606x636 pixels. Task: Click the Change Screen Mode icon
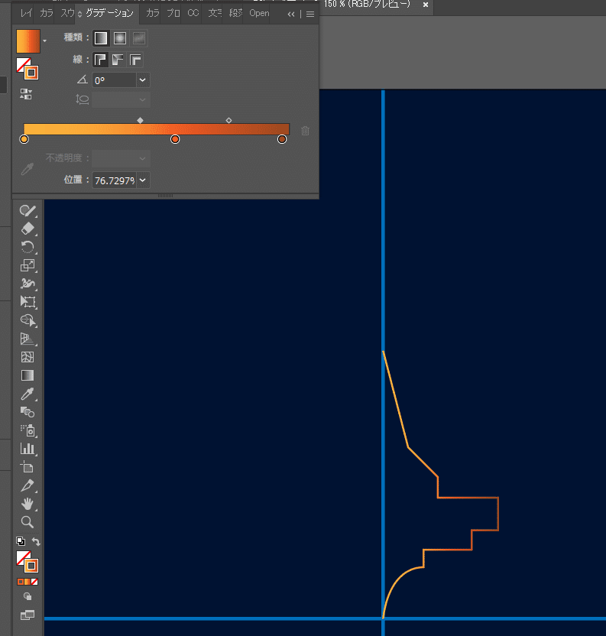point(28,615)
